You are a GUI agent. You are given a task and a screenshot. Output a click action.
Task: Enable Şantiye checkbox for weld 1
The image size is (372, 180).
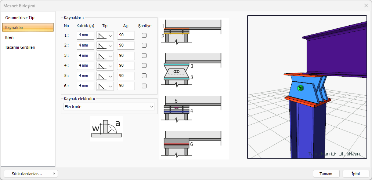[144, 36]
